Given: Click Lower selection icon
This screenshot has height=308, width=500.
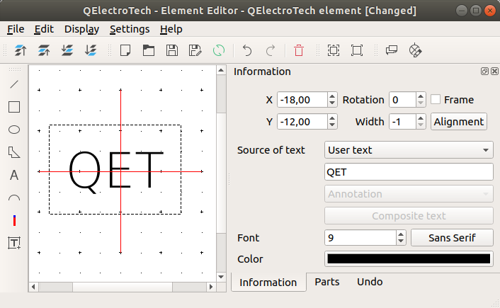Looking at the screenshot, I should pos(67,50).
